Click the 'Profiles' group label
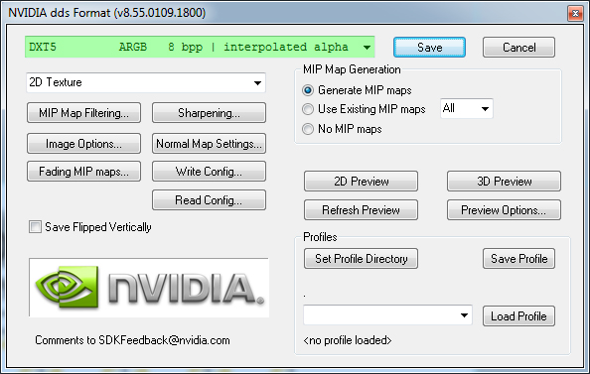The width and height of the screenshot is (590, 374). click(320, 237)
